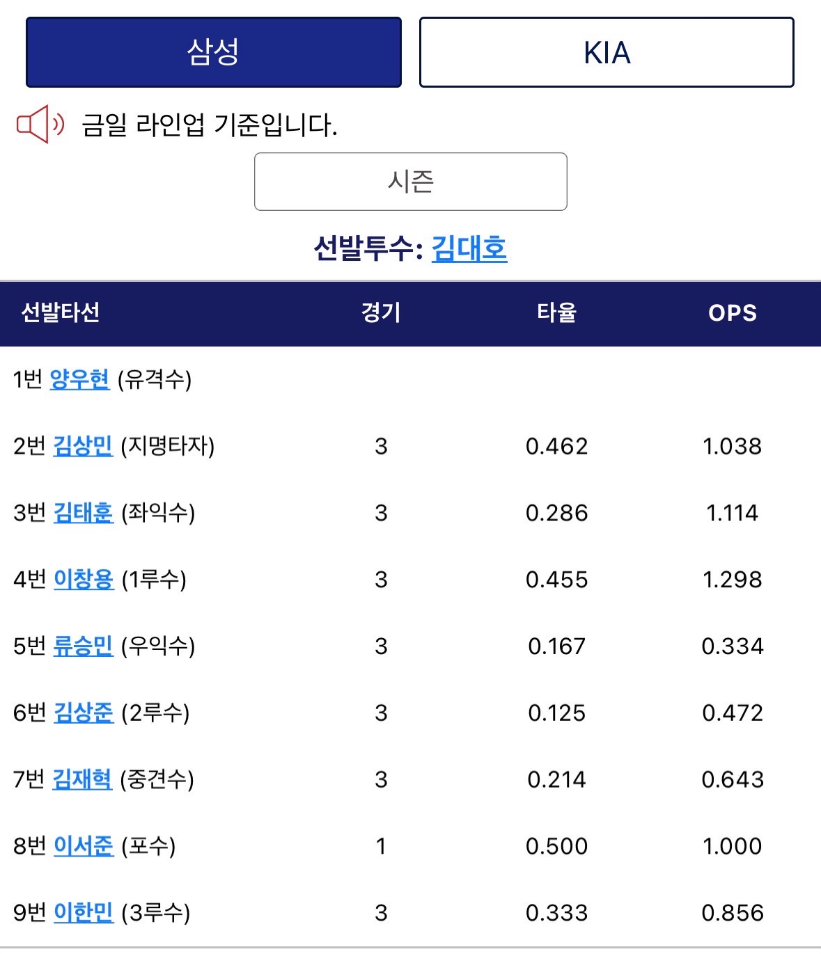This screenshot has width=821, height=954.
Task: Open starting pitcher 김대호 link
Action: coord(469,248)
